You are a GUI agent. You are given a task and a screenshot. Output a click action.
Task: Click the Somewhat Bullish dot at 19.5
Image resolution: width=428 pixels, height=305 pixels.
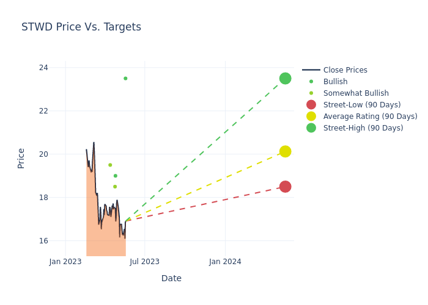point(110,165)
